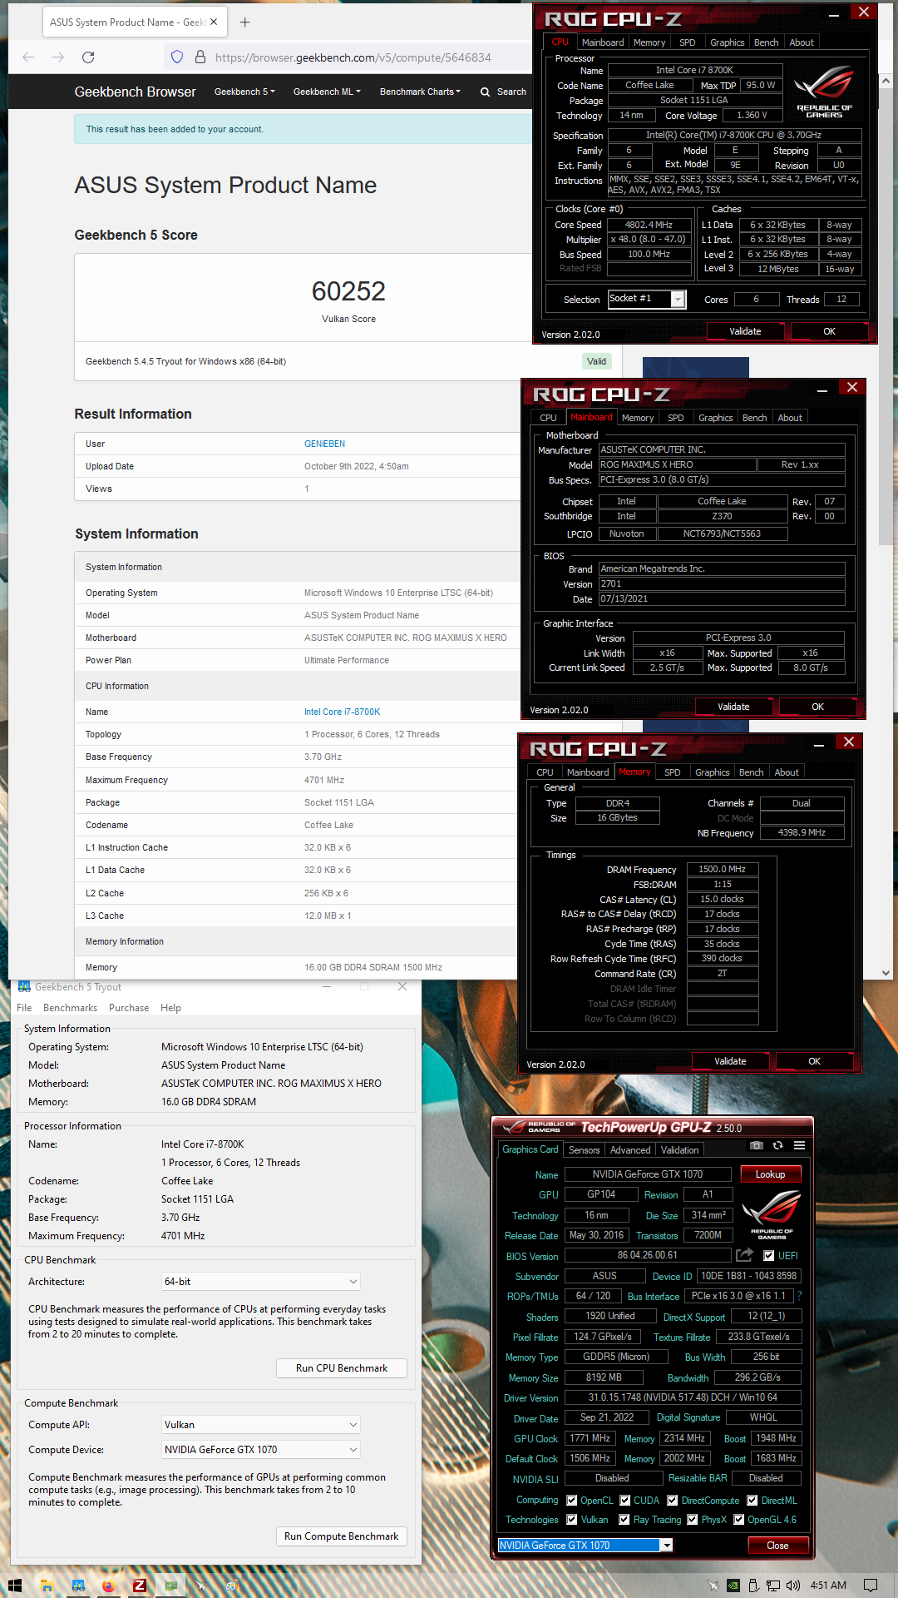
Task: Click the Search magnifier in Geekbench navbar
Action: [485, 92]
